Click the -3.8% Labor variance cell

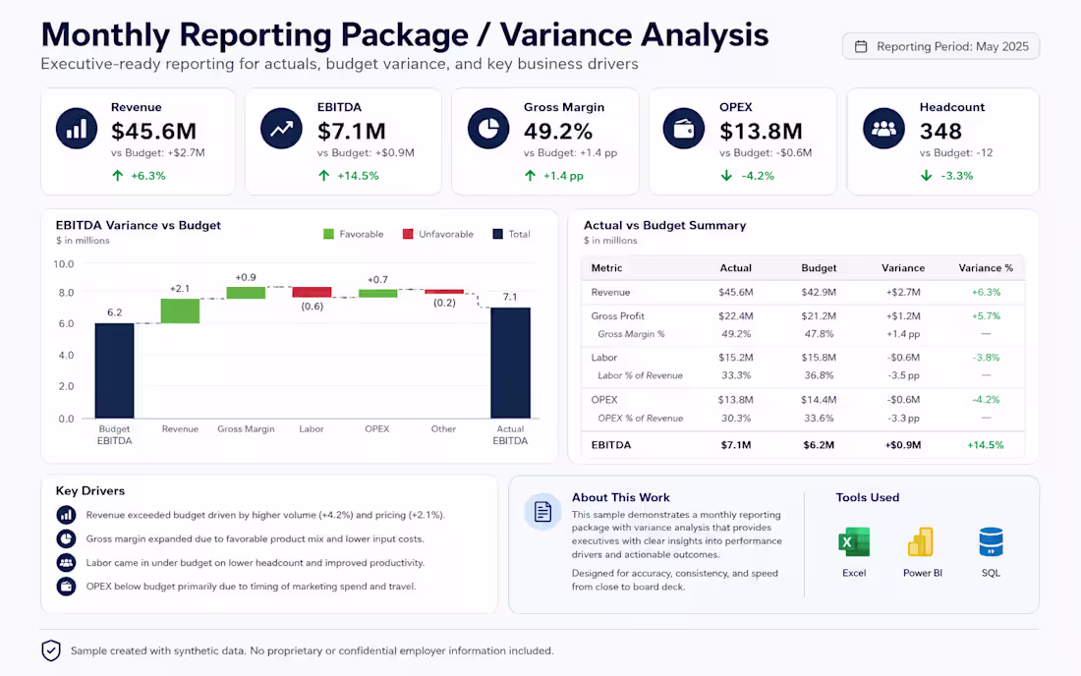[x=986, y=358]
